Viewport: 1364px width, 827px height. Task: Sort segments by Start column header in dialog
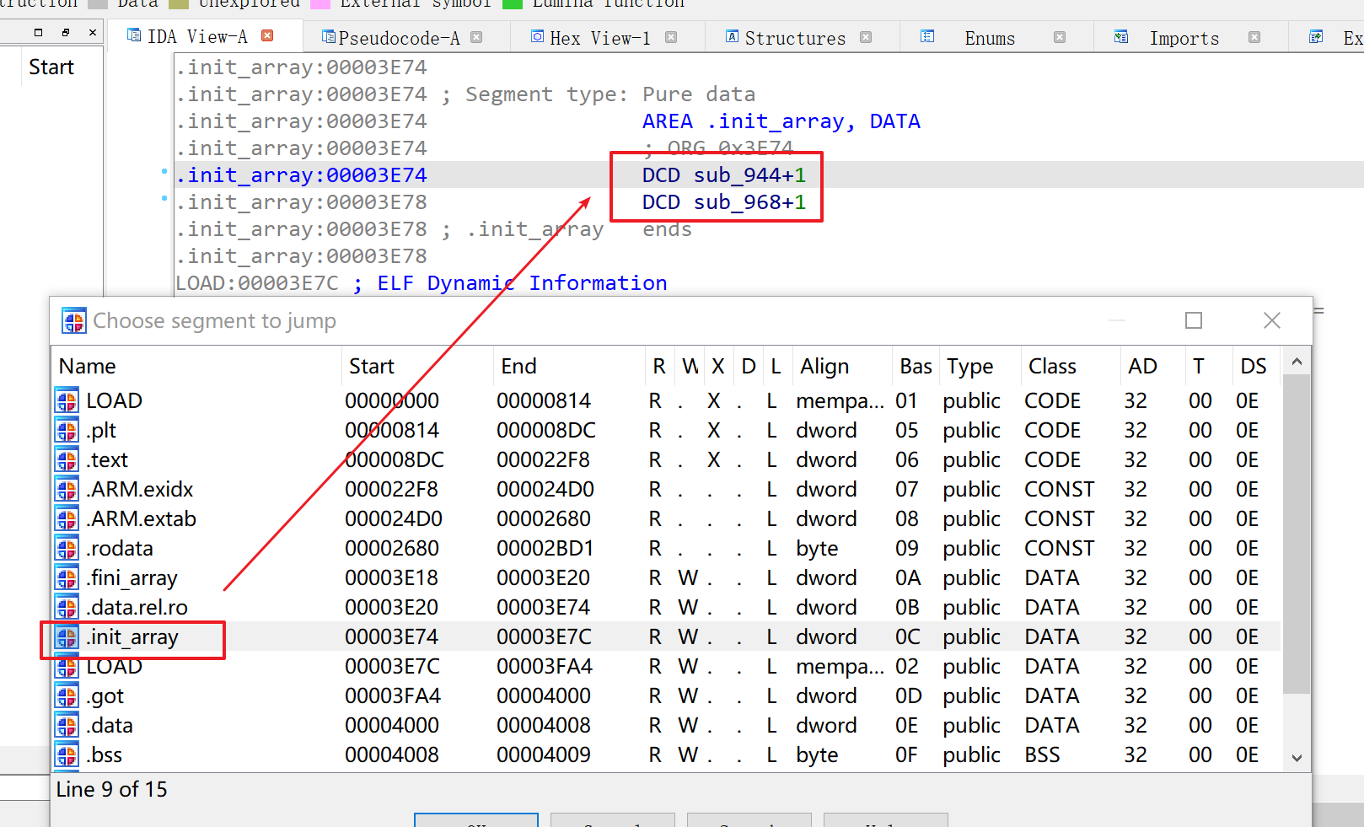tap(417, 366)
